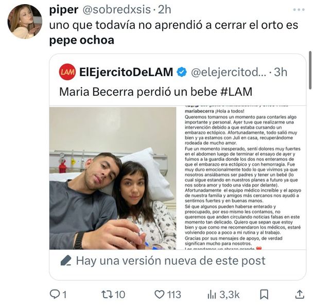Viewport: 314px width, 306px height.
Task: Share tweet via upload arrow icon
Action: pos(300,294)
